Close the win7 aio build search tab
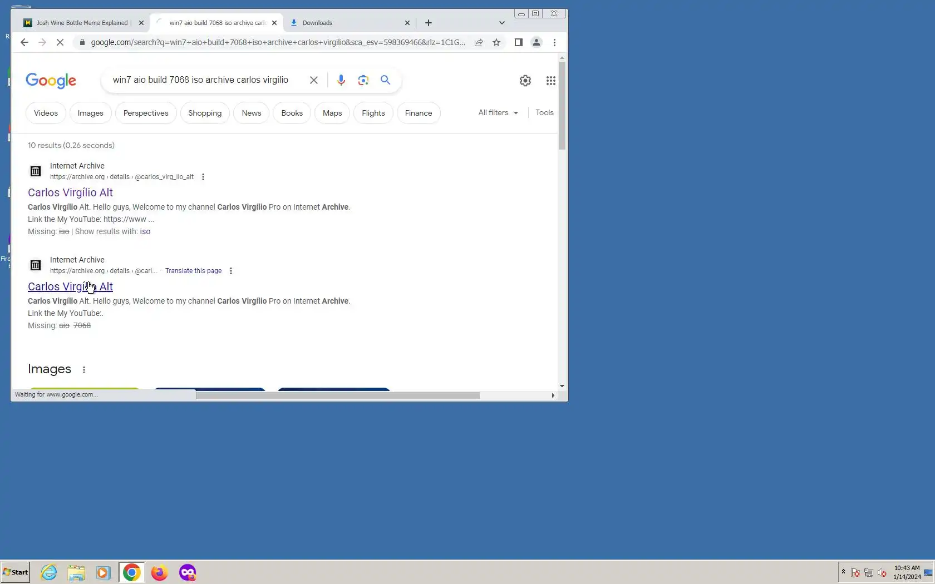The height and width of the screenshot is (584, 935). 274,23
